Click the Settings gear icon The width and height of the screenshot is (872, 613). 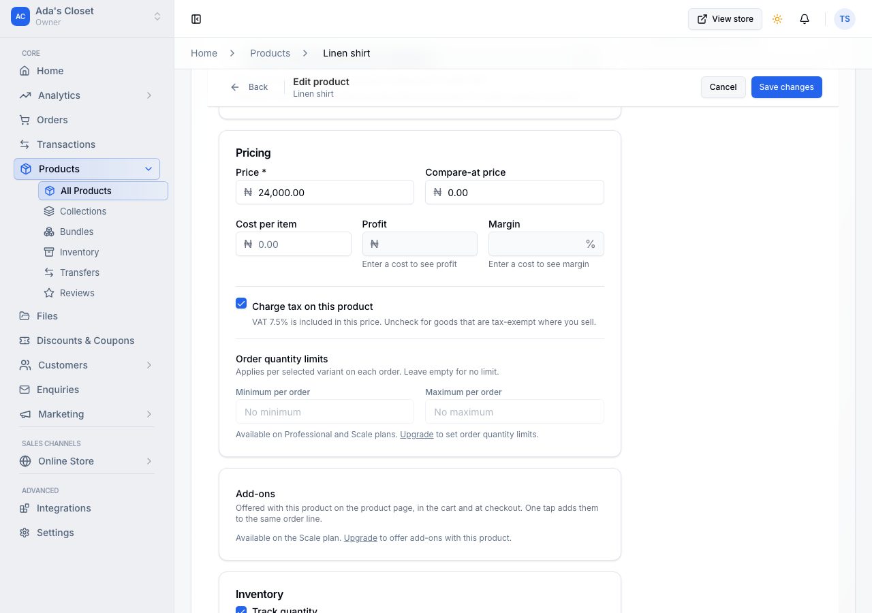pos(25,533)
